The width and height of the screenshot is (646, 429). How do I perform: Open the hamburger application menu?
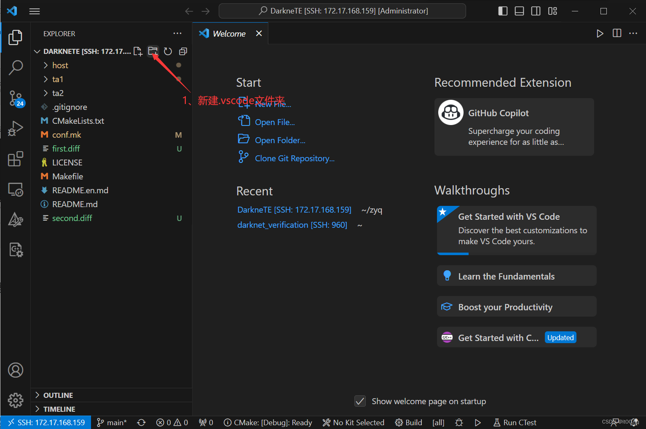click(x=35, y=11)
